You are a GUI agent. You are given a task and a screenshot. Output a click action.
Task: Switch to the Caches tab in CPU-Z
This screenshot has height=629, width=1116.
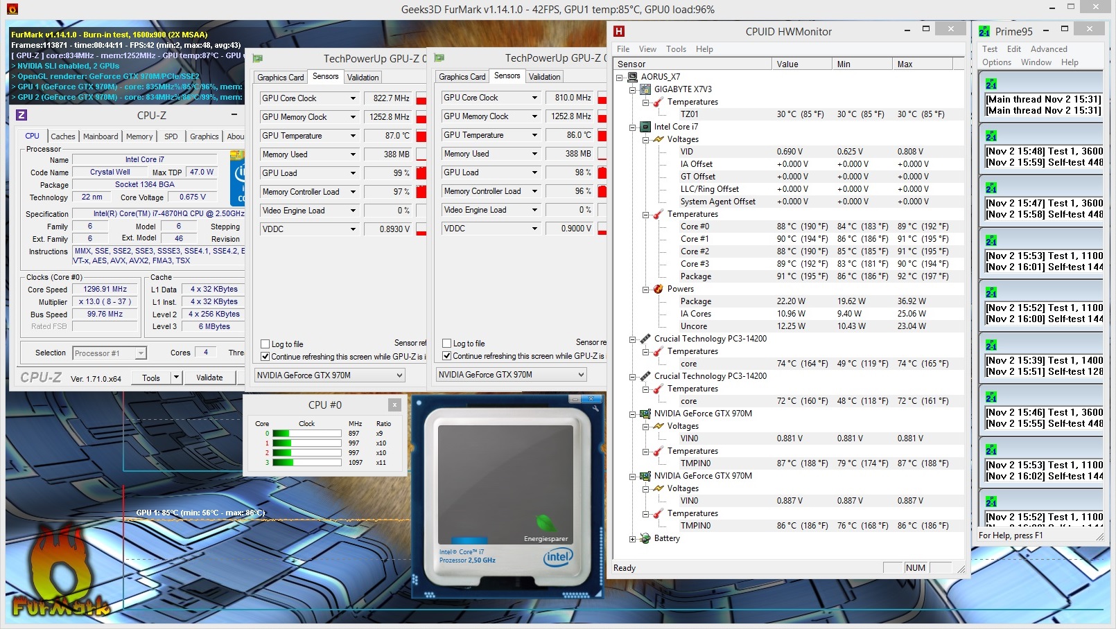[62, 136]
